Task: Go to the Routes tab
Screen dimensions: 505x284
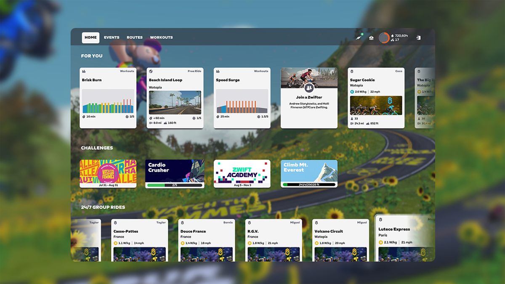Action: (x=135, y=37)
